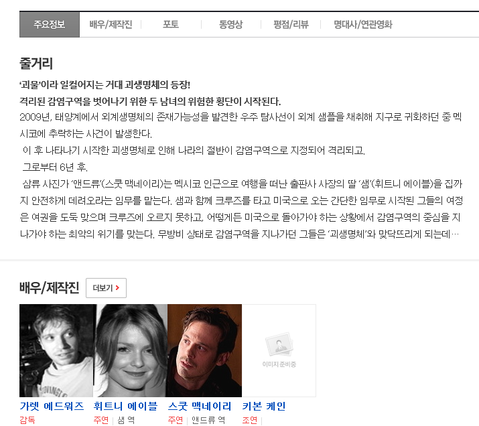Open the 키본 케인 name link
The width and height of the screenshot is (479, 426).
point(264,406)
